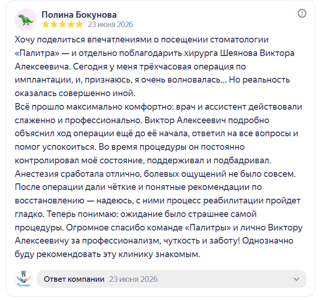Image resolution: width=321 pixels, height=300 pixels.
Task: Click the fifth rating star
Action: pos(79,24)
